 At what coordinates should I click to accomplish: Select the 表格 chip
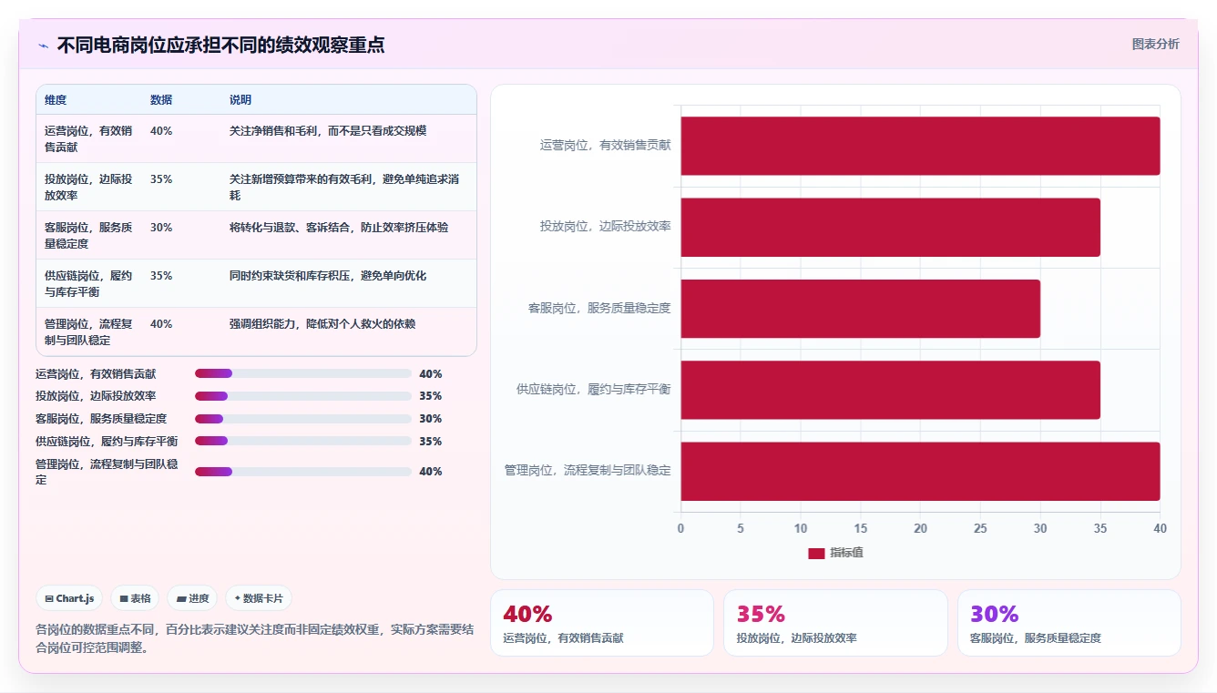[135, 598]
